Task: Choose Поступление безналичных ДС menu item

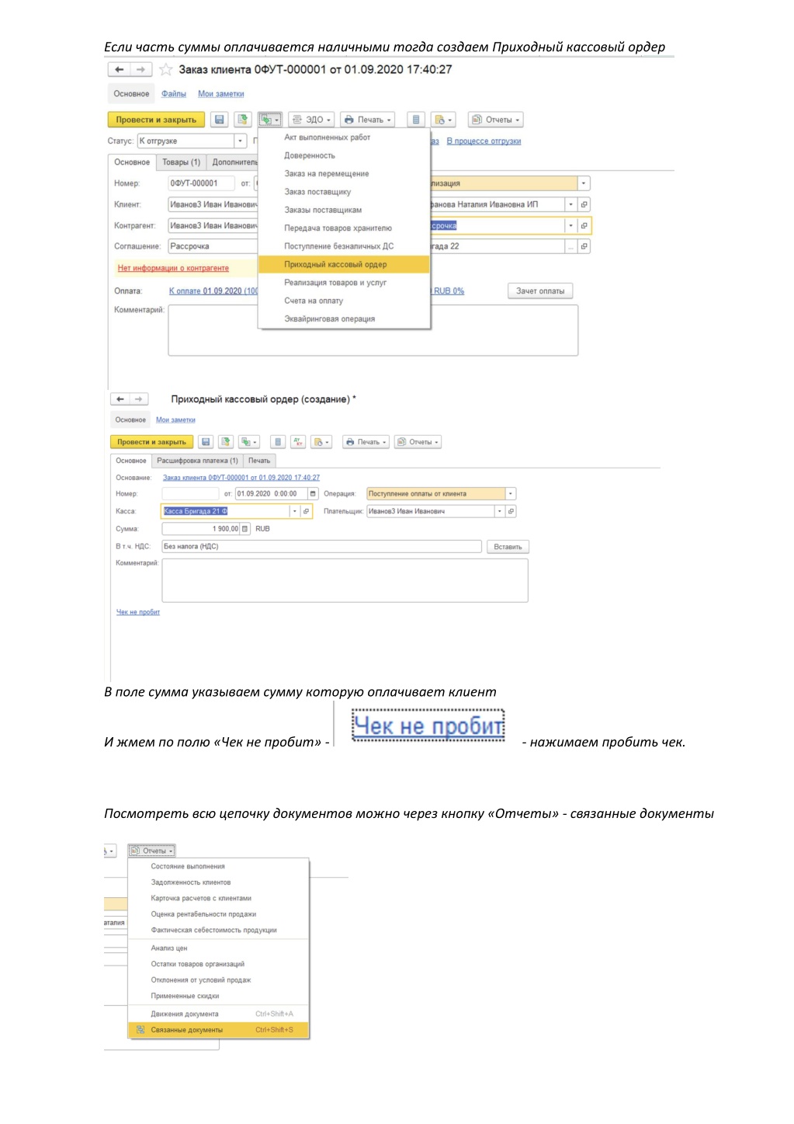Action: (345, 246)
